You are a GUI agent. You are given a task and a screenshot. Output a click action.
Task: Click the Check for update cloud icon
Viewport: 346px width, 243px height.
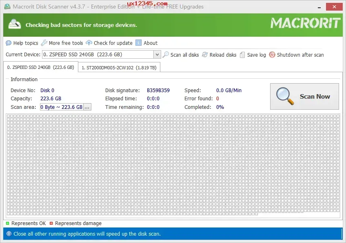pos(89,42)
